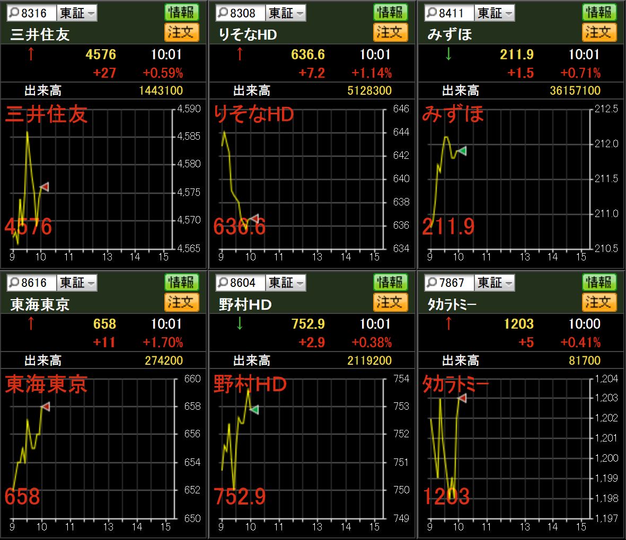Click the search magnifier icon beside code 8604
Image resolution: width=626 pixels, height=540 pixels.
tap(223, 282)
